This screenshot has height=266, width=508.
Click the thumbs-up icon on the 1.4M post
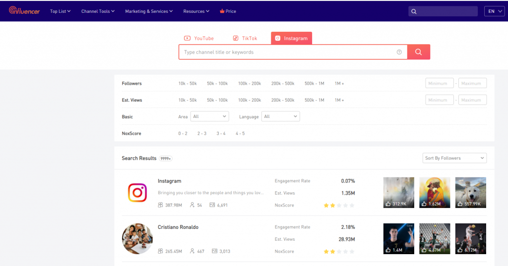pyautogui.click(x=388, y=250)
